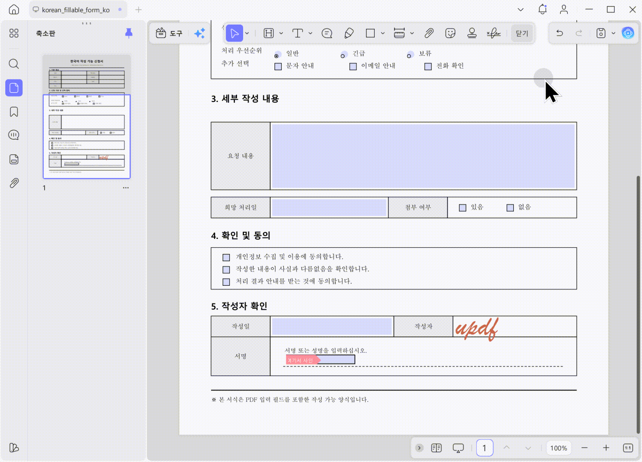Open the layers icon at bottom-left
This screenshot has height=462, width=642.
14,448
